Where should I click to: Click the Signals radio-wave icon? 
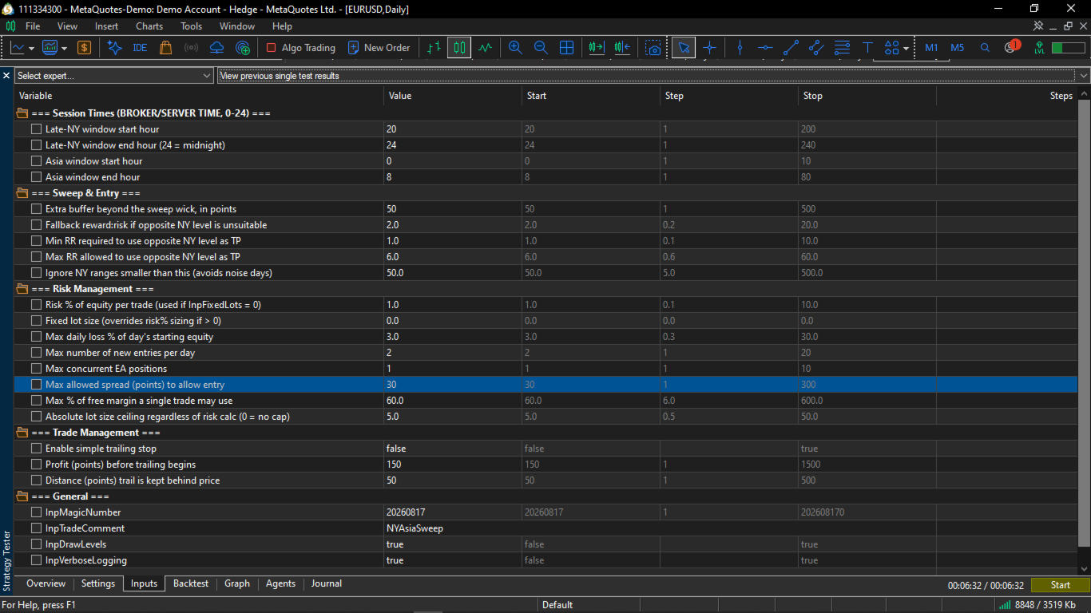coord(191,48)
